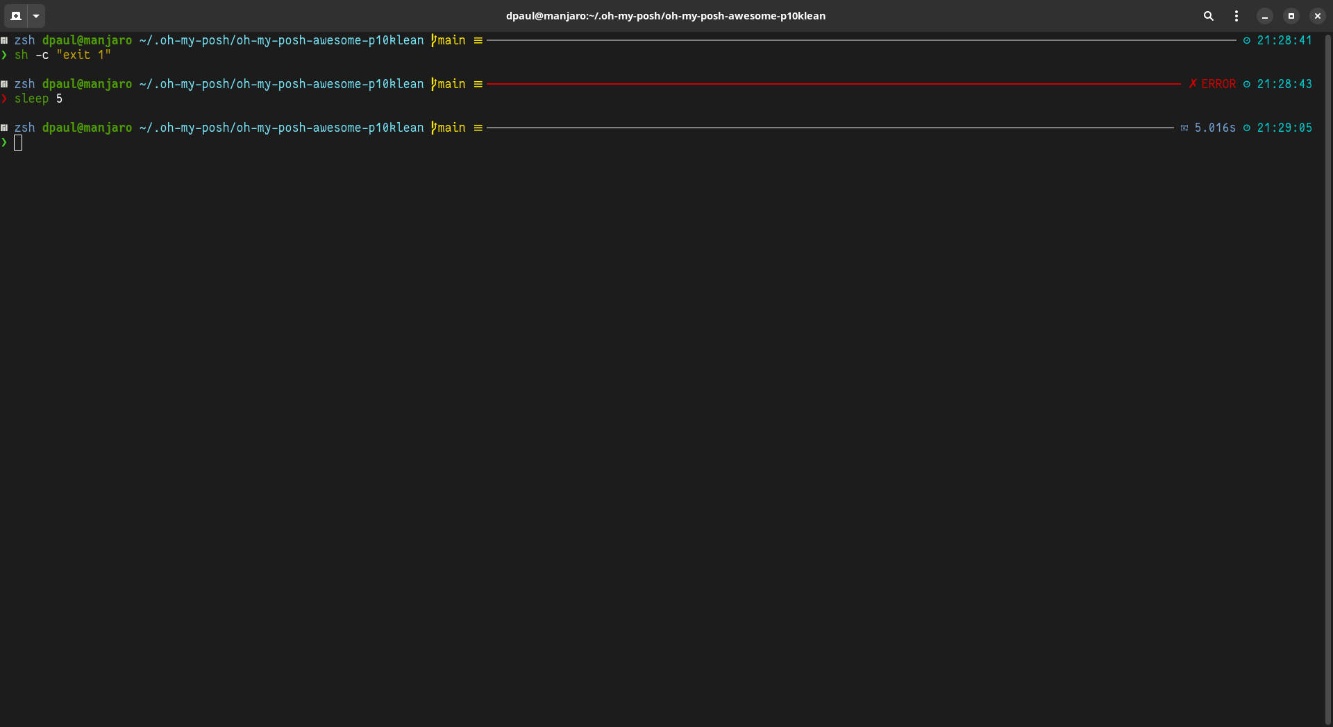Click the window title showing dpaul@manjaro path
The image size is (1333, 727).
coord(666,16)
